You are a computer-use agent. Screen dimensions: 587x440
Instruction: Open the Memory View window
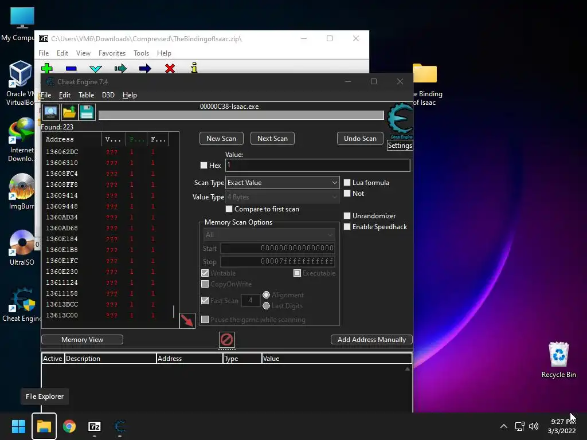click(x=82, y=340)
